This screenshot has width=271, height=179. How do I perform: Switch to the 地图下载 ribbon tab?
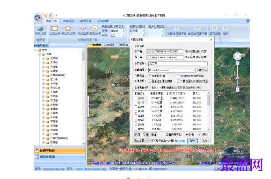[51, 21]
